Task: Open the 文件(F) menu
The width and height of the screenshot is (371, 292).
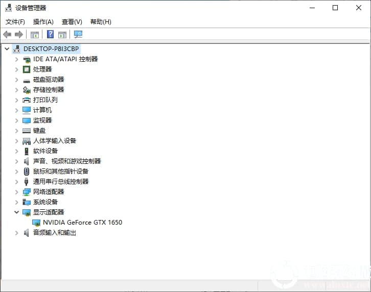Action: [15, 22]
